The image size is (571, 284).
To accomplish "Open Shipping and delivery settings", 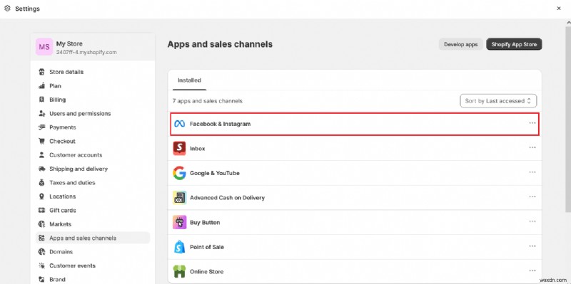I will coord(79,169).
